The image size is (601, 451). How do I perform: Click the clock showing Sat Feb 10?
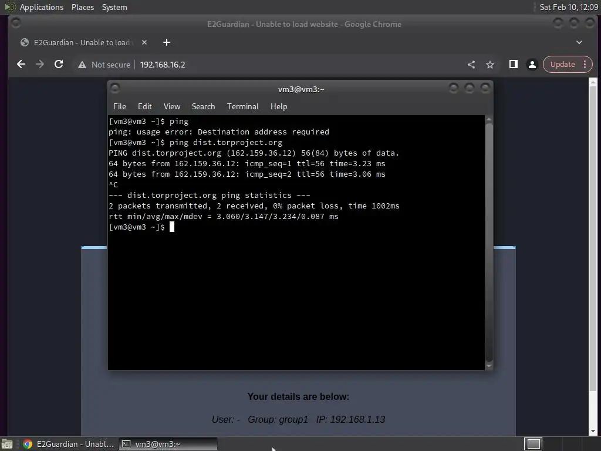(569, 7)
